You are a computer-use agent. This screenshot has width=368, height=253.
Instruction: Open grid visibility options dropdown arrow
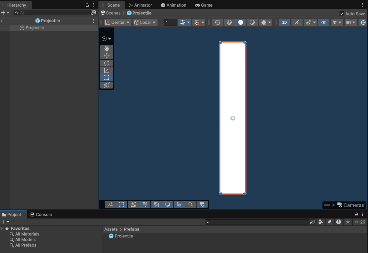pyautogui.click(x=189, y=22)
